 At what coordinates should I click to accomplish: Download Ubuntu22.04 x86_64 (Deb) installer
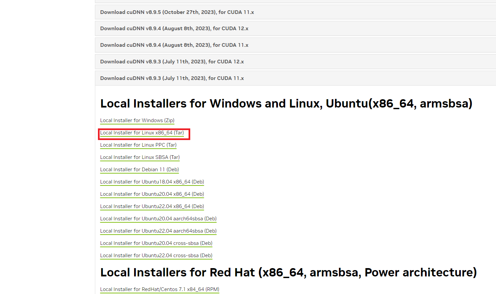152,206
